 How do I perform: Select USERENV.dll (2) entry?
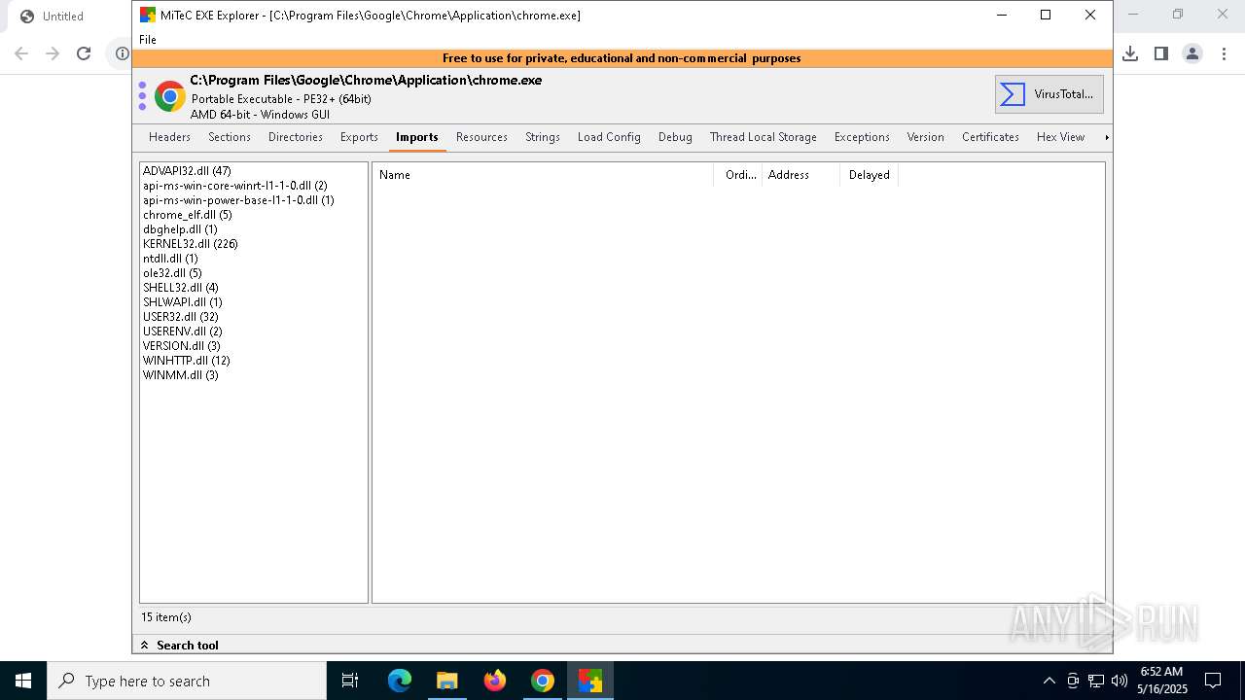183,332
